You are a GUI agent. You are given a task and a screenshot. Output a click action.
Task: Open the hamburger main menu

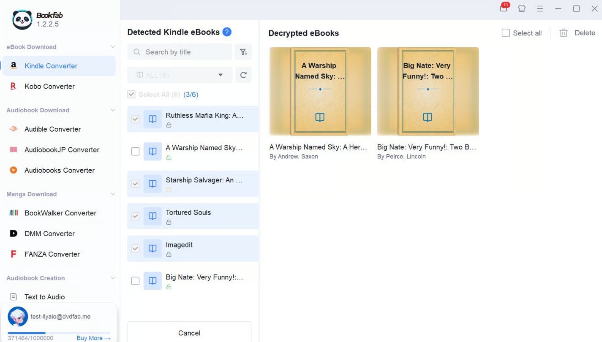[540, 9]
